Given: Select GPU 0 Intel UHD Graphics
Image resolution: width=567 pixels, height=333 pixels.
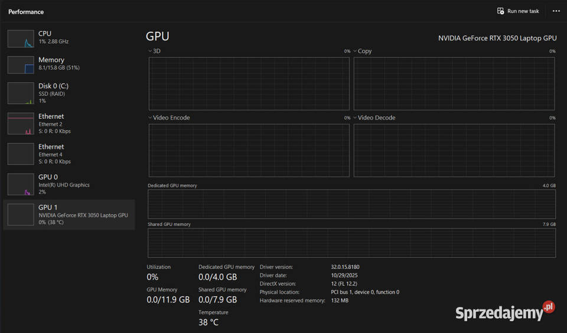Looking at the screenshot, I should (69, 184).
